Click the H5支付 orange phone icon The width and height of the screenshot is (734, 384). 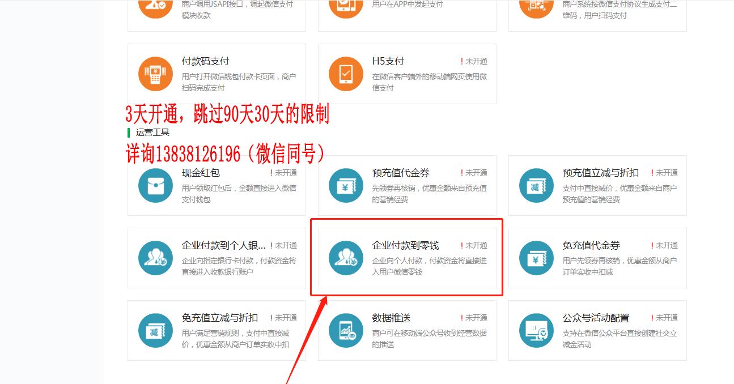pos(346,74)
